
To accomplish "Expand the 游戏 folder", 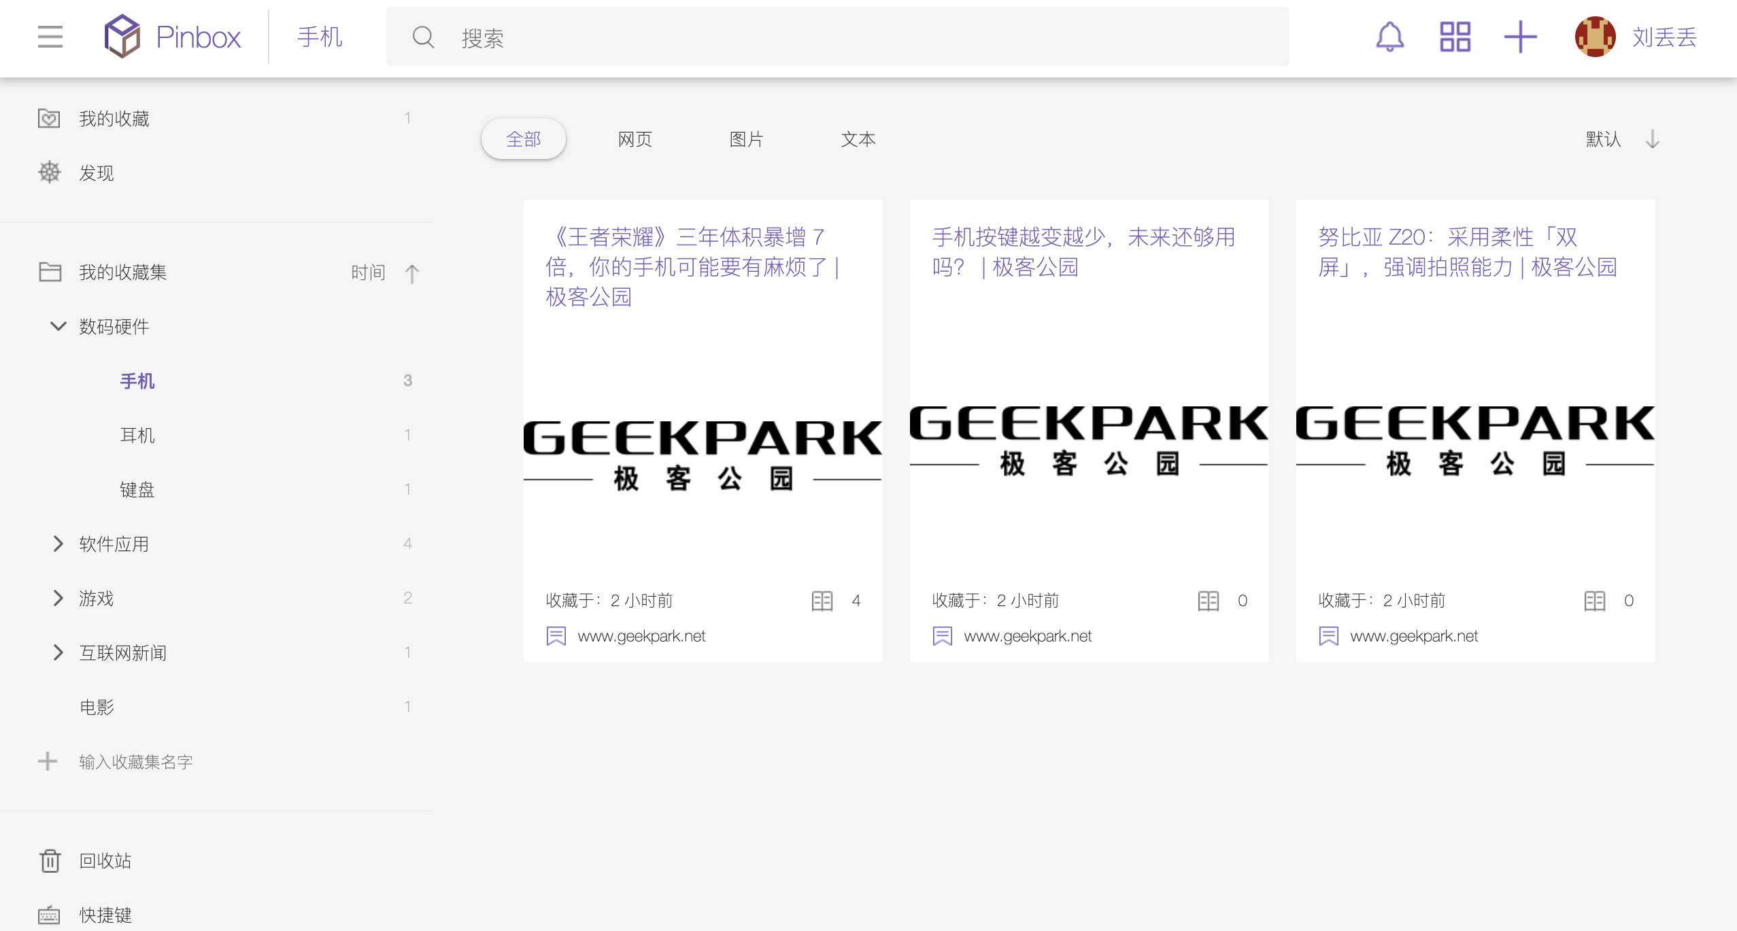I will click(x=58, y=598).
